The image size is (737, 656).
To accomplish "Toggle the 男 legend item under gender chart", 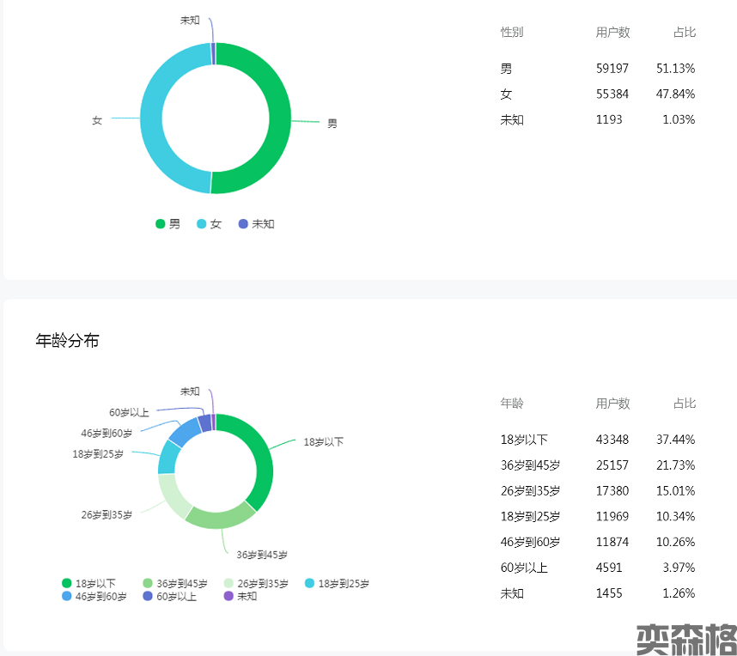I will click(167, 224).
